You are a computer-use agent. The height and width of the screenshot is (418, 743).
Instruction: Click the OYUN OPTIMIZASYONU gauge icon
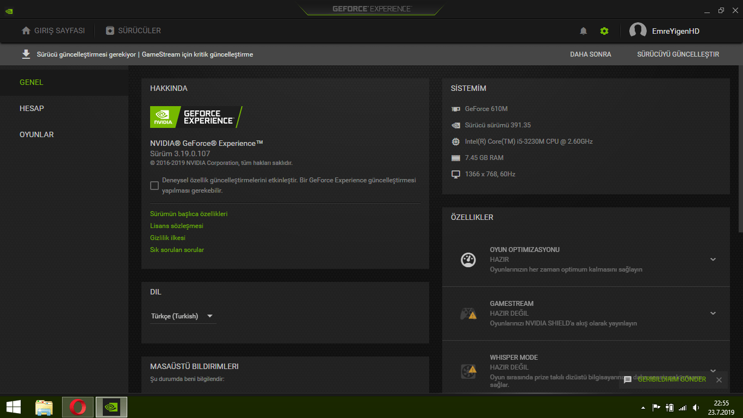468,260
